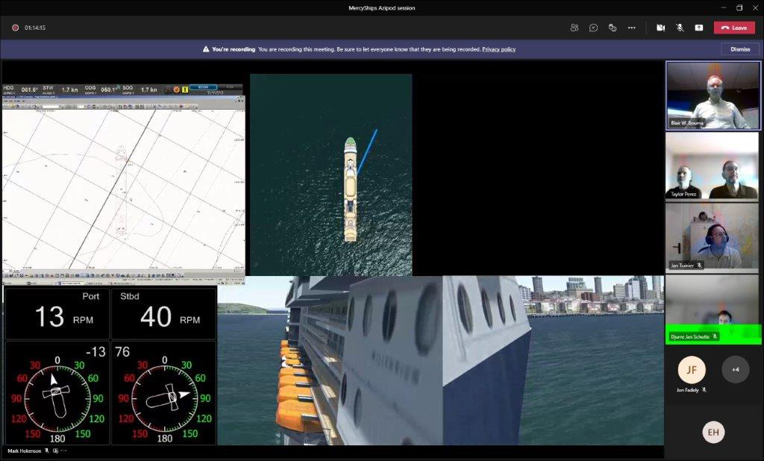
Task: Open the meeting chat
Action: point(593,28)
